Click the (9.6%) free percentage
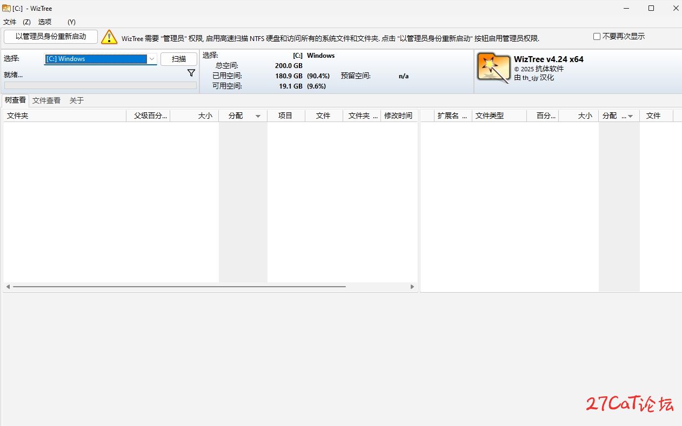The height and width of the screenshot is (426, 682). pyautogui.click(x=317, y=86)
